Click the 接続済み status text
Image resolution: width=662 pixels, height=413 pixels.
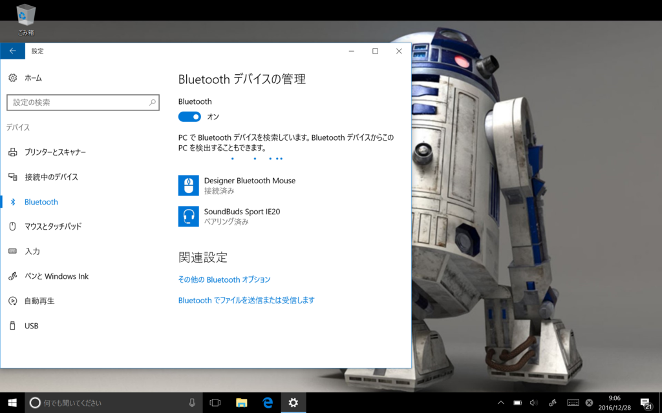coord(219,191)
